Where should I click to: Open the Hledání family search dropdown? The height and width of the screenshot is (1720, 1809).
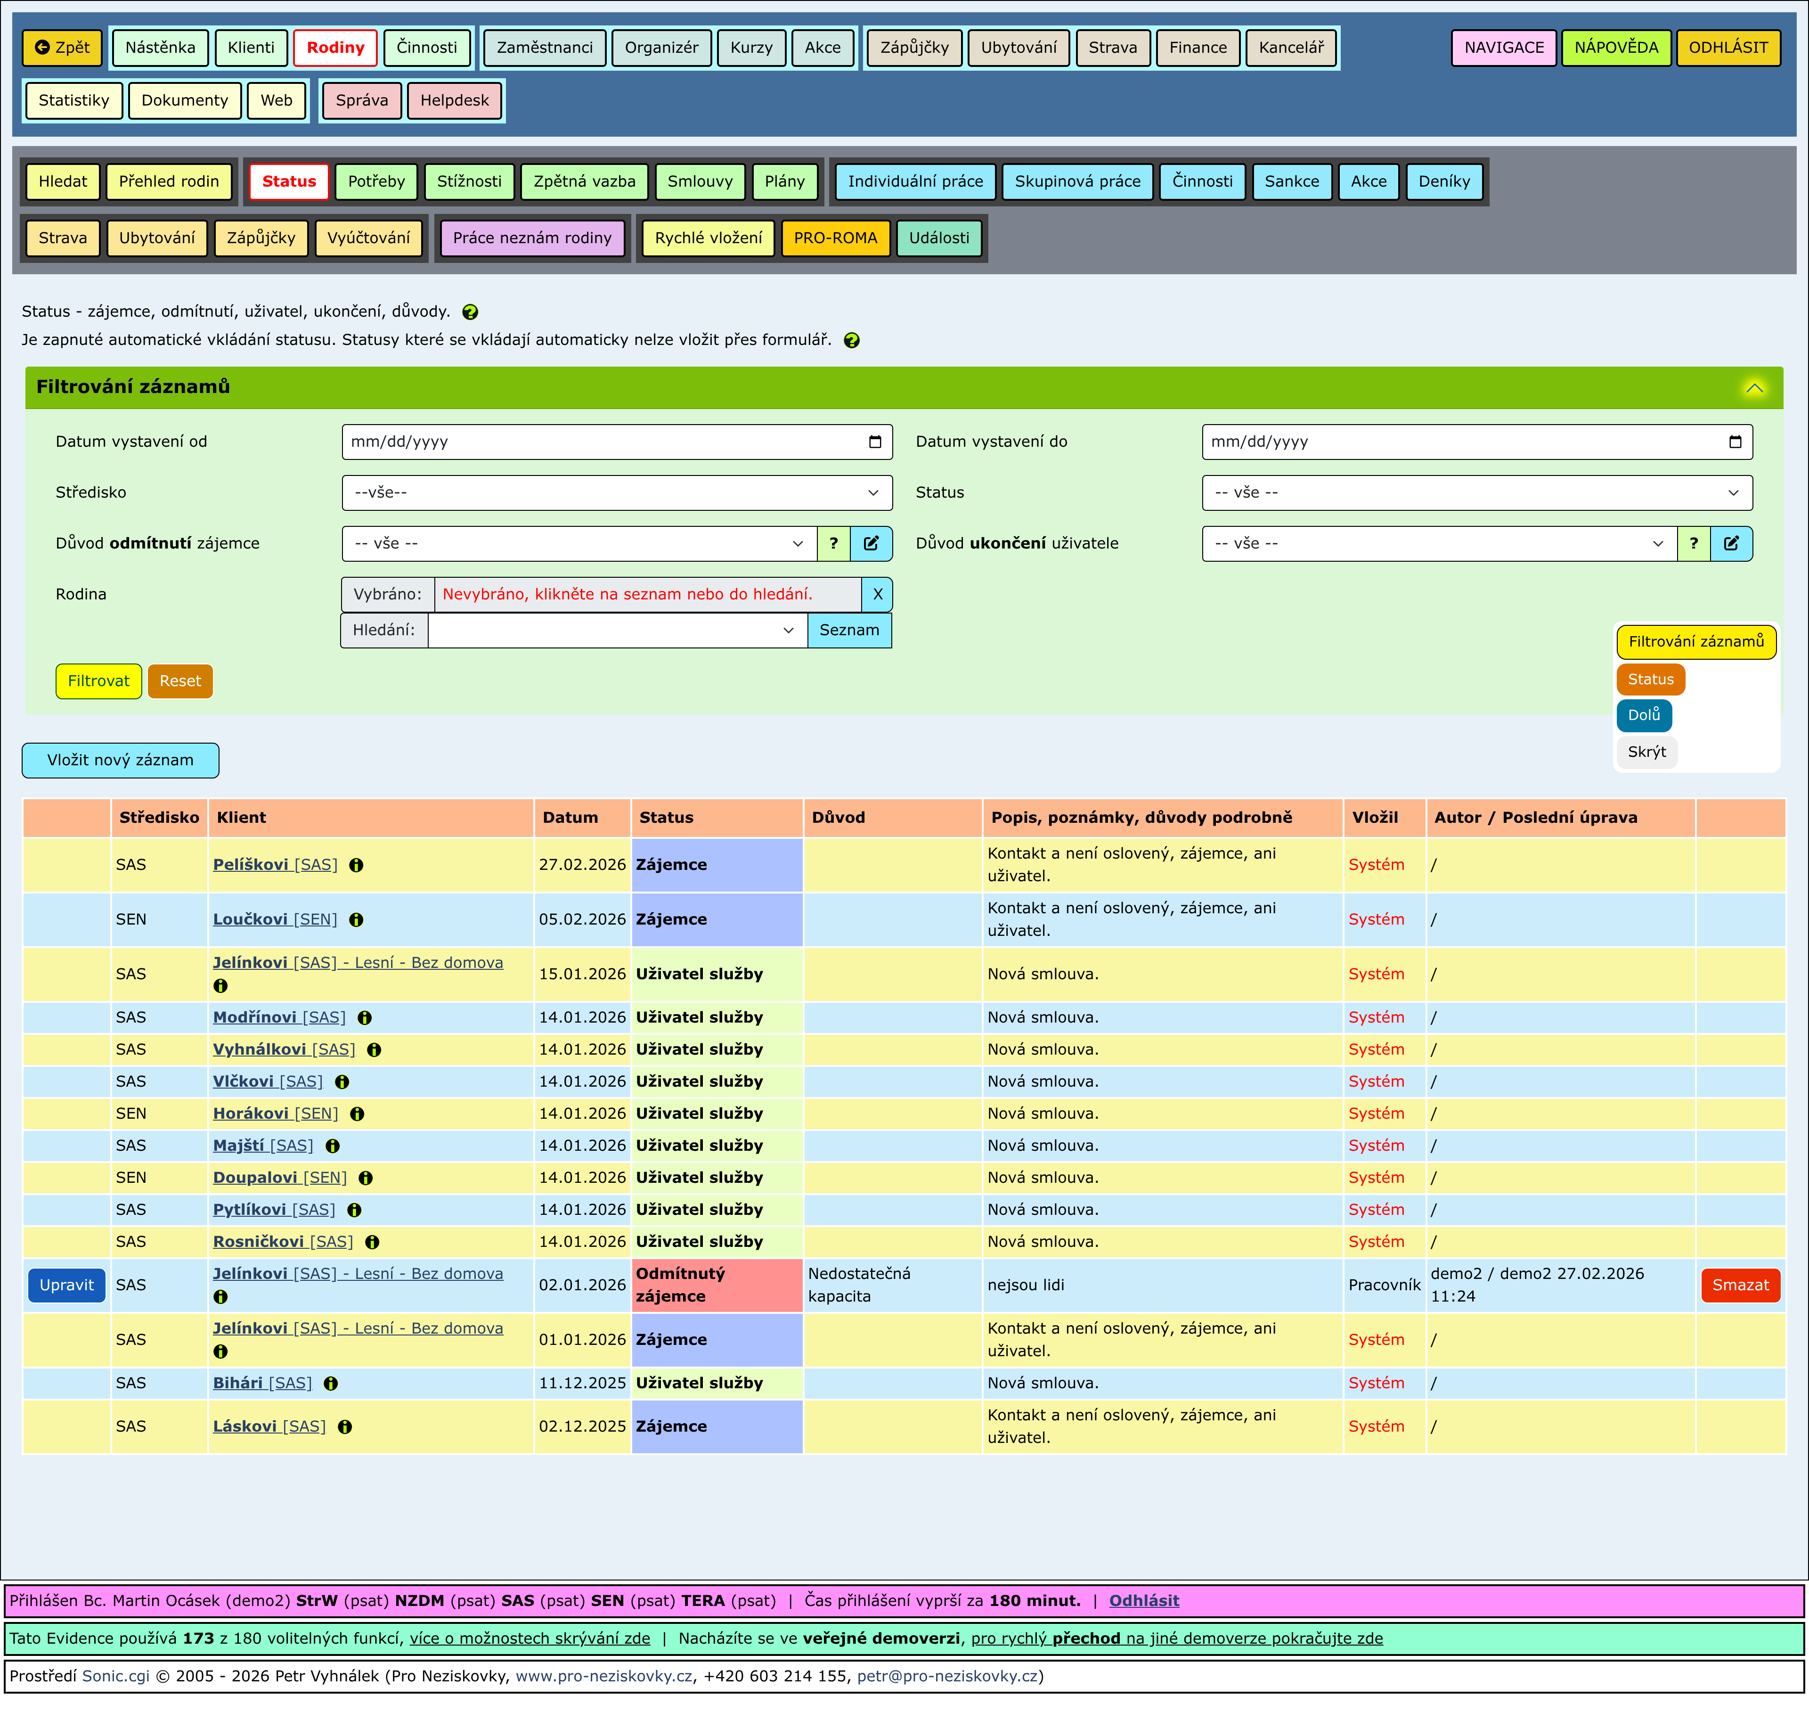pos(617,630)
